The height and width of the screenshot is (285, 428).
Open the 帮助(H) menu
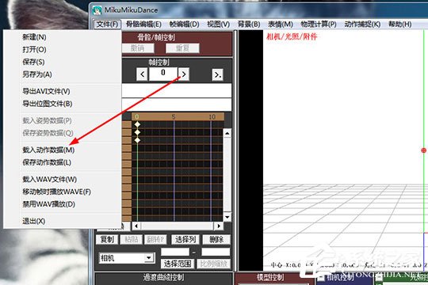(400, 25)
